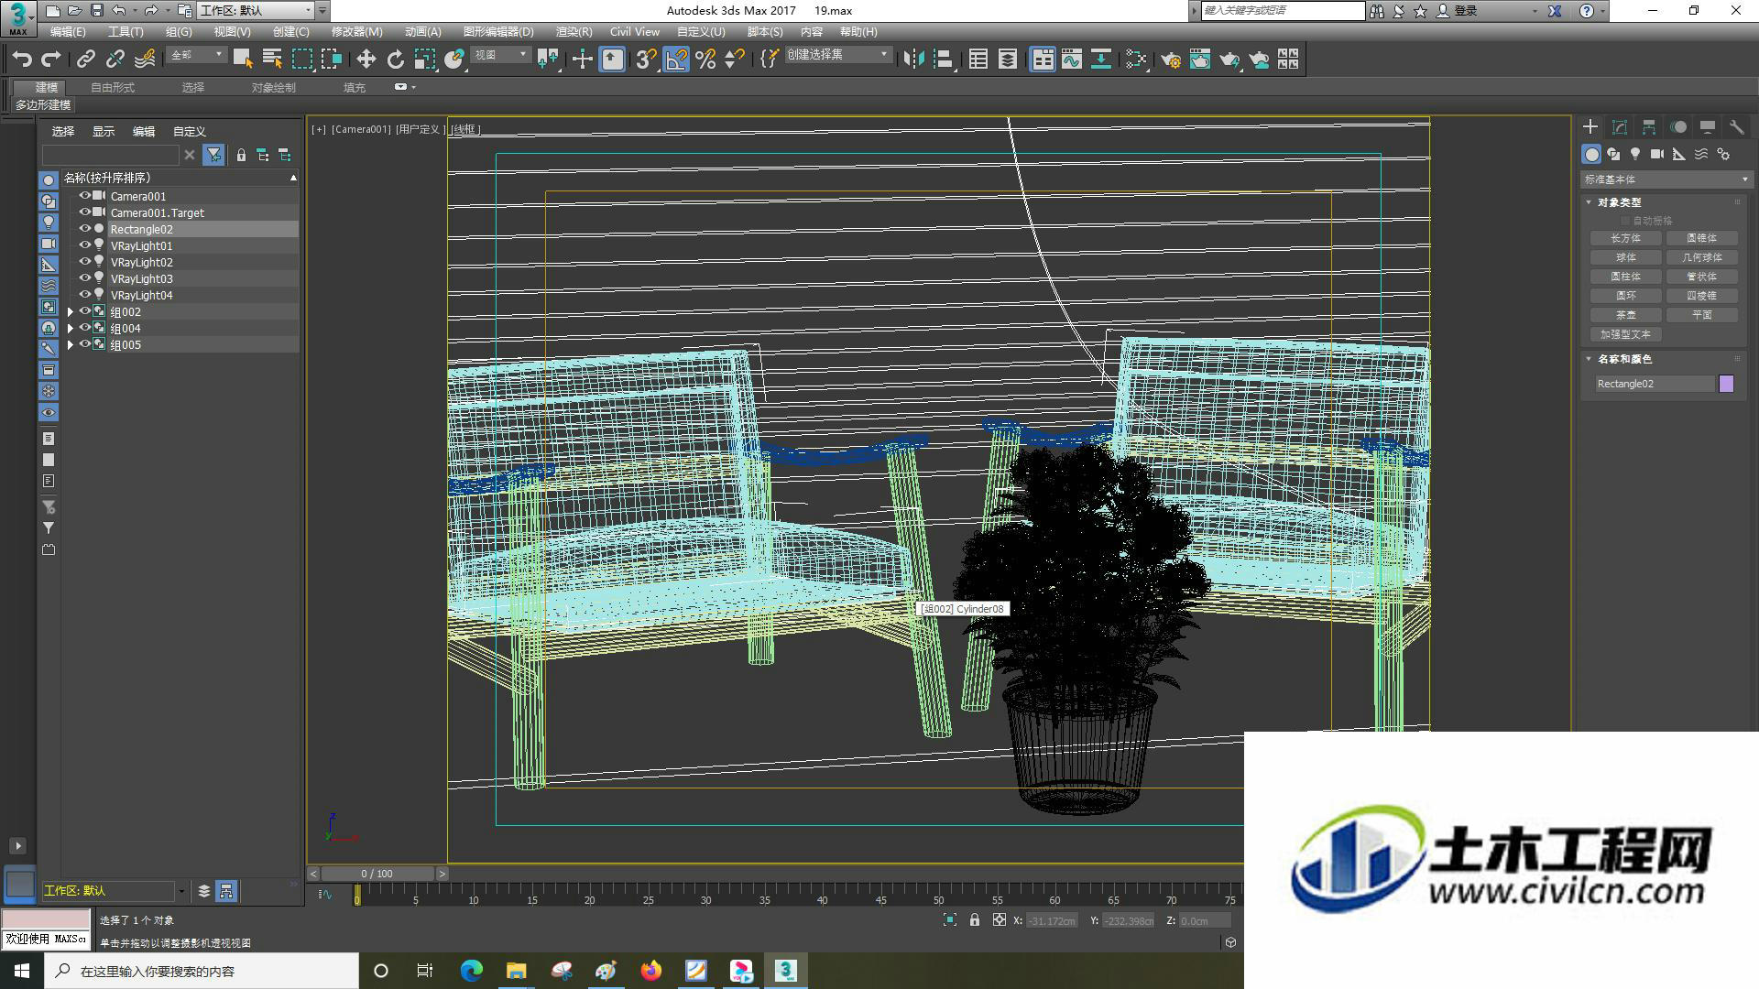Viewport: 1759px width, 989px height.
Task: Open the 编辑(E) menu
Action: [x=68, y=32]
